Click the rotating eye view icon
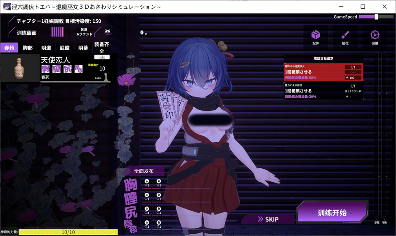Image resolution: width=396 pixels, height=236 pixels. point(108,32)
